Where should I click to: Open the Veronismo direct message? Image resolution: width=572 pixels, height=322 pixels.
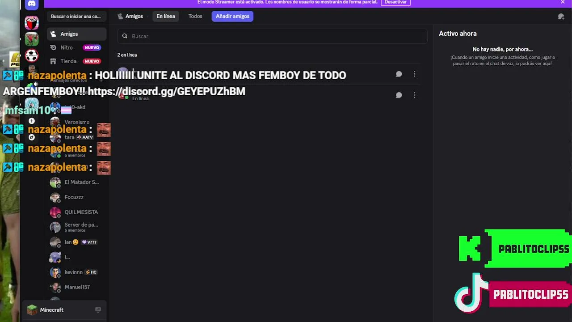click(77, 122)
